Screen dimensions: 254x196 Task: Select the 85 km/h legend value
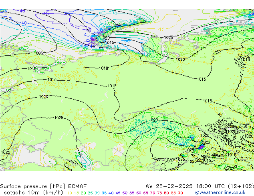[173, 193]
